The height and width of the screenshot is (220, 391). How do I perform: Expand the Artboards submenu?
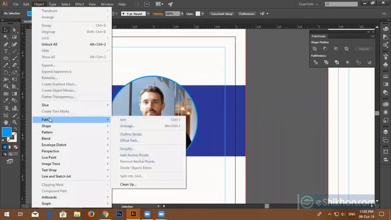pos(72,197)
